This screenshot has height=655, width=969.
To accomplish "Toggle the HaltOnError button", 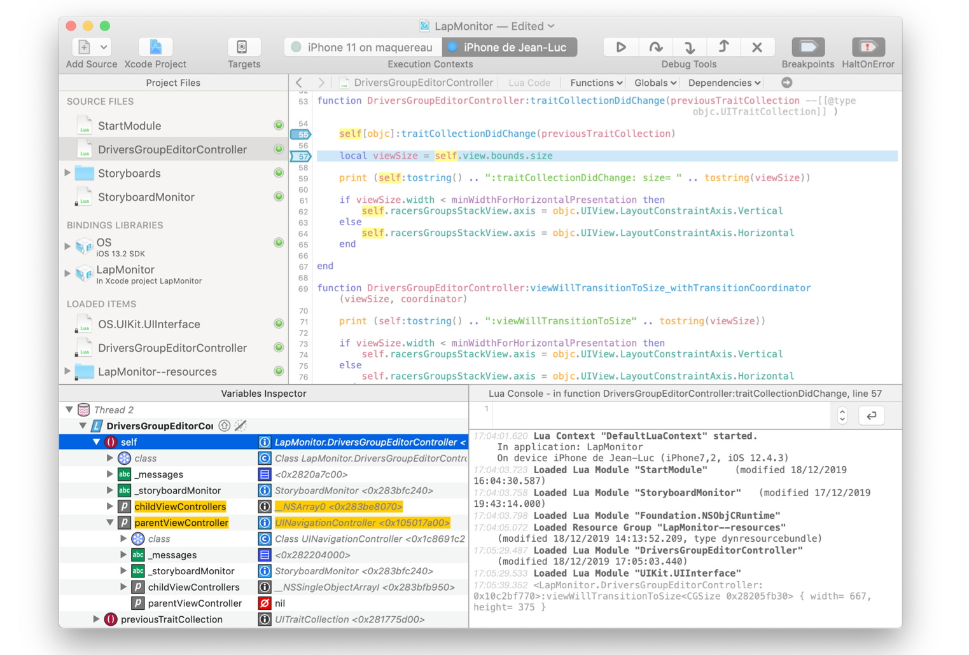I will coord(868,47).
